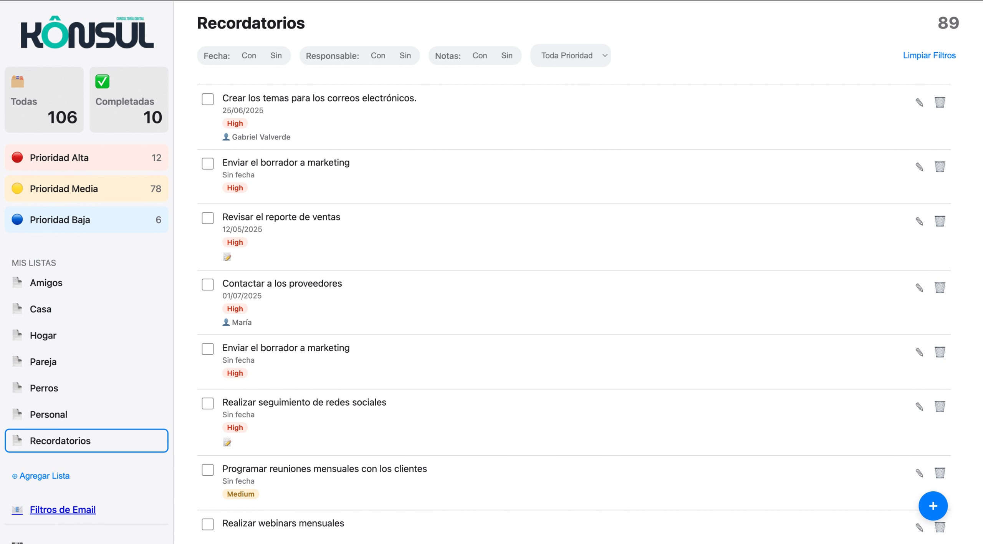This screenshot has width=983, height=544.
Task: Toggle Notas filter 'Sin'
Action: coord(507,56)
